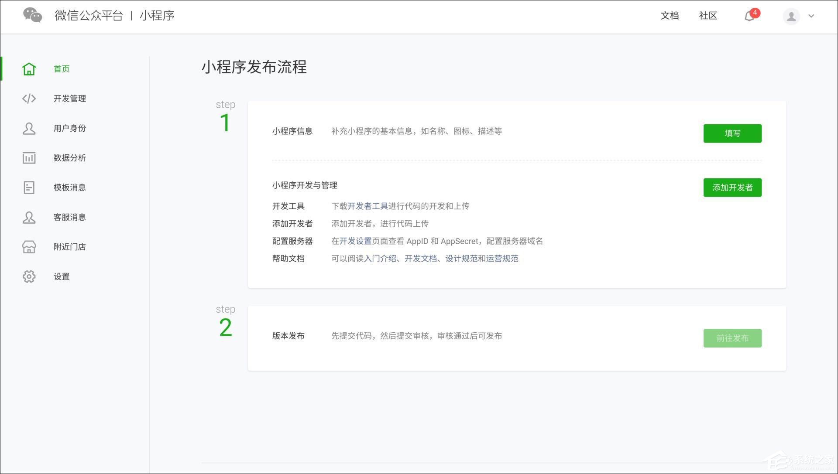
Task: Select the 开发管理 code icon
Action: (29, 98)
